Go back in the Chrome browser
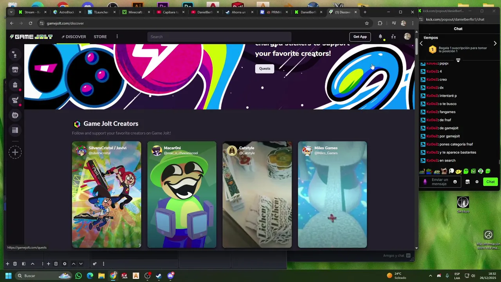The image size is (501, 282). pyautogui.click(x=12, y=23)
